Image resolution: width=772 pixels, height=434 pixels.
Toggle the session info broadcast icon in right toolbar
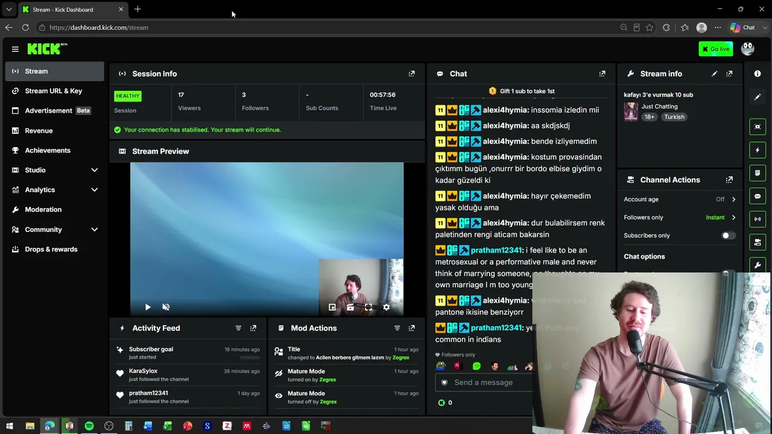pos(758,219)
